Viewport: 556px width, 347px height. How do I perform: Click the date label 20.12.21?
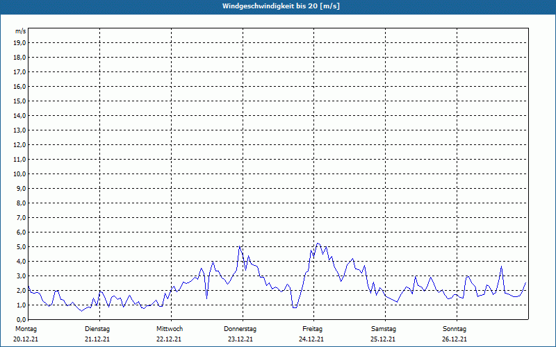[x=26, y=339]
